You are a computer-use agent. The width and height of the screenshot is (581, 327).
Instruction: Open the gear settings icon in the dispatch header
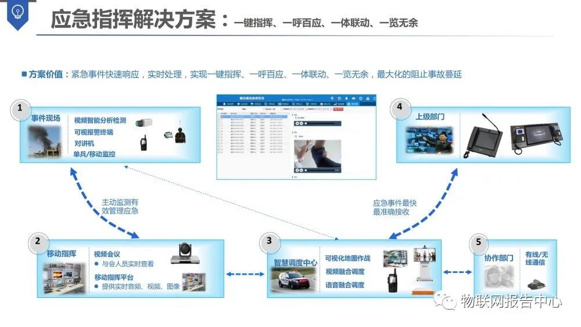tap(360, 98)
